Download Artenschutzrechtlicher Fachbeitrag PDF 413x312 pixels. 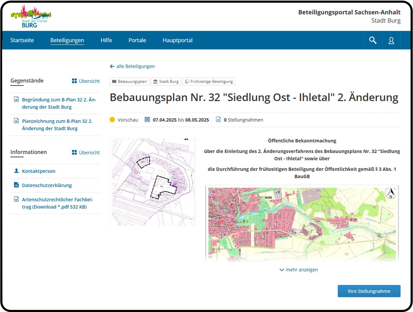coord(57,203)
